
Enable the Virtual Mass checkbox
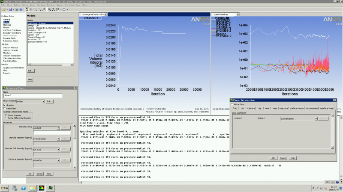233,104
